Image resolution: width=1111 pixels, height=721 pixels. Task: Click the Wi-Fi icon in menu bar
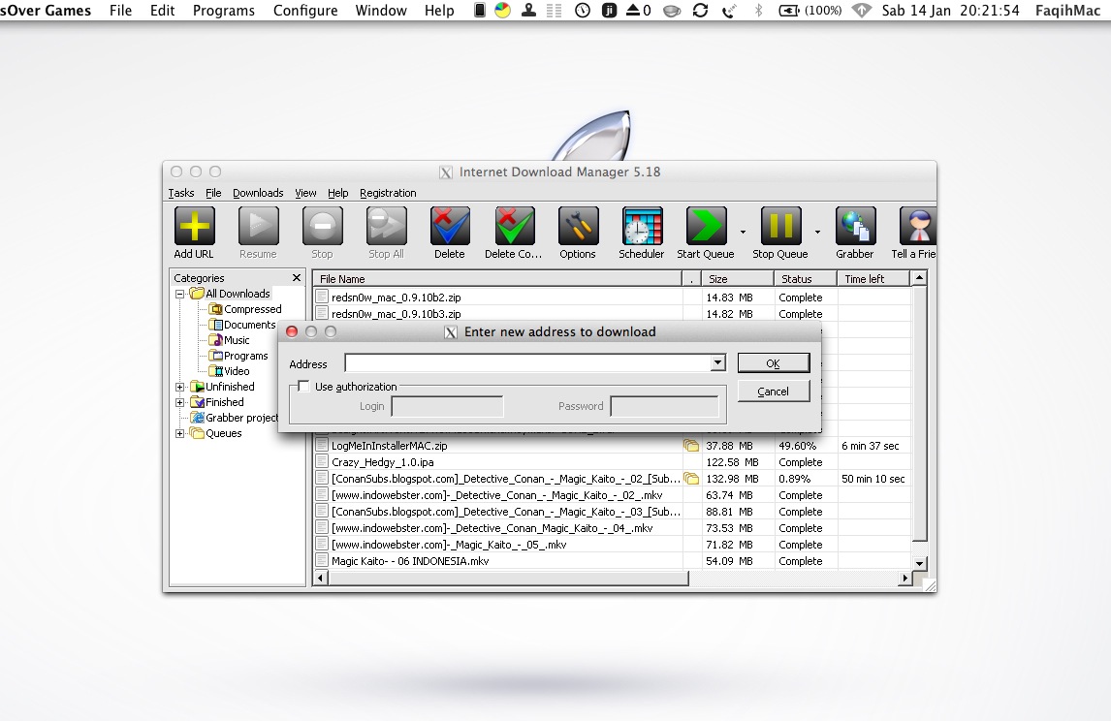[862, 11]
